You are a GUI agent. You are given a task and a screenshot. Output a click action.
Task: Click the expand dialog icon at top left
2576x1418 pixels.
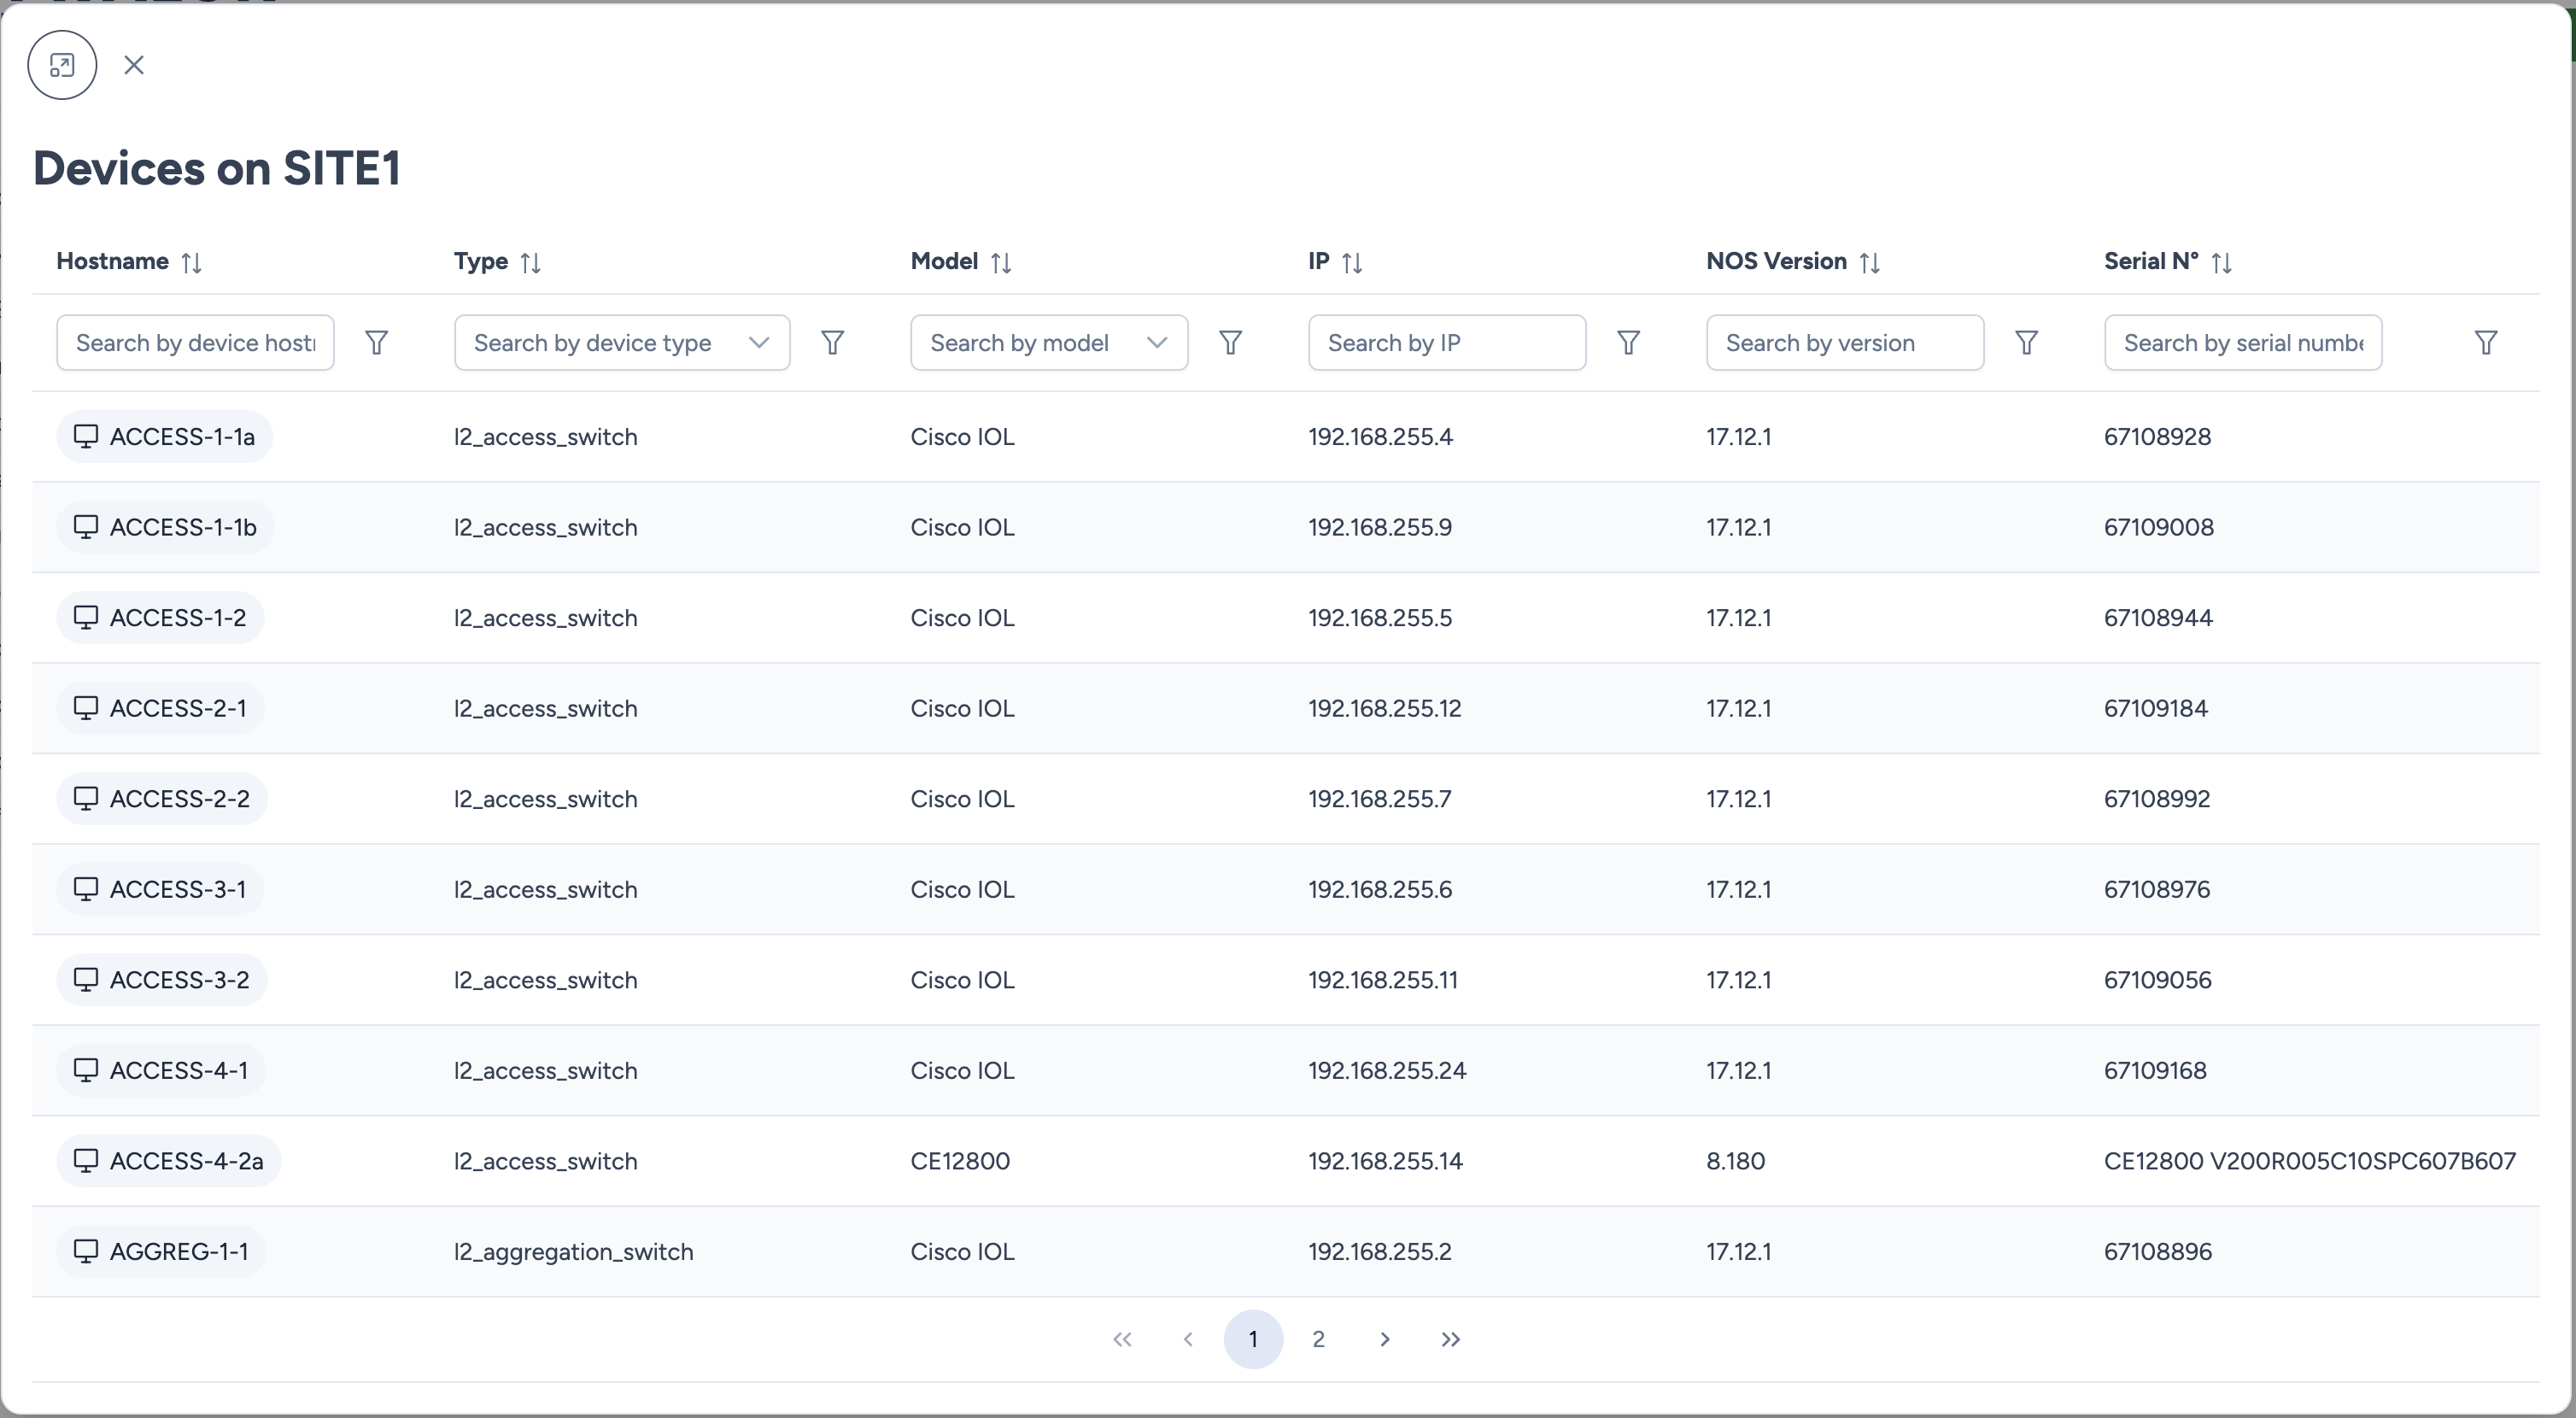tap(62, 65)
